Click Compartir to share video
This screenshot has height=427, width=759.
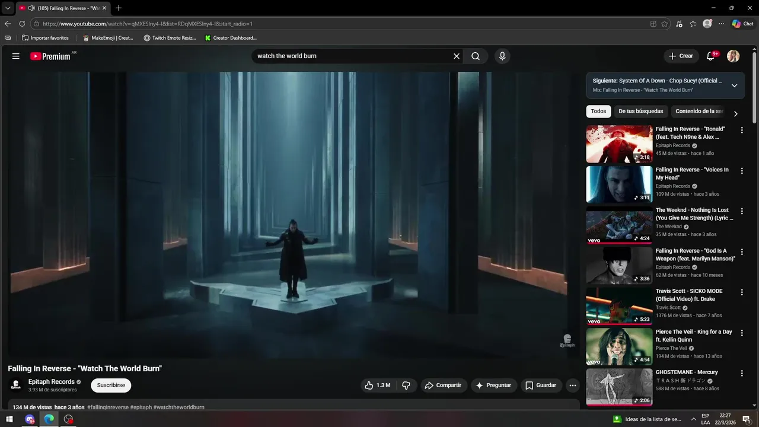coord(443,385)
